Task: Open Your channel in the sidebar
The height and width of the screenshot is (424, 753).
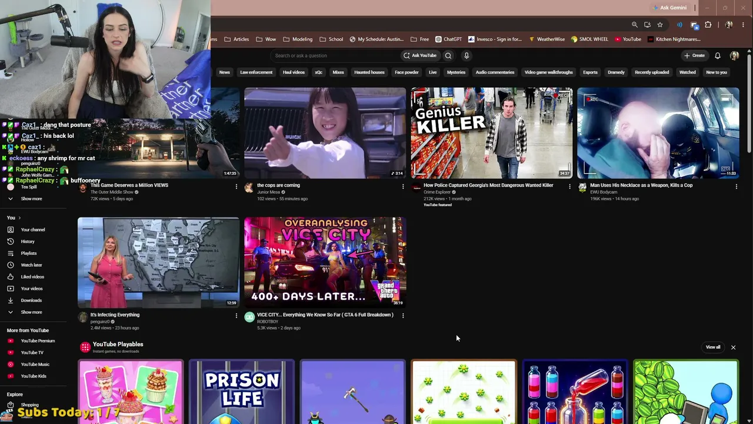Action: click(33, 230)
